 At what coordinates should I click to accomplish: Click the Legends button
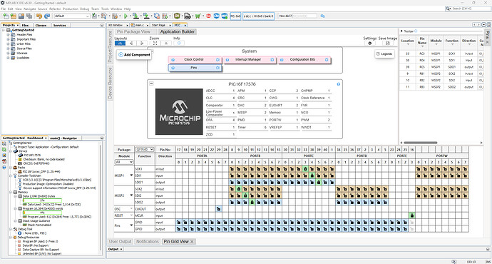click(384, 54)
